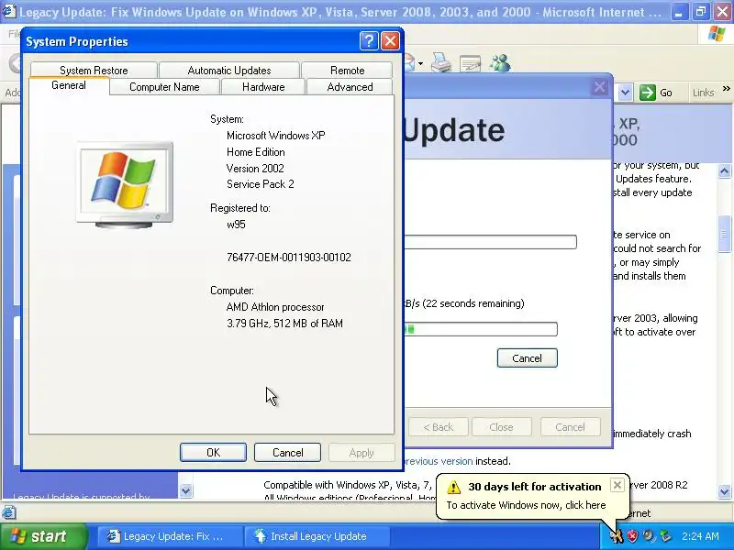Switch to Legacy Update IE taskbar button

click(x=170, y=536)
